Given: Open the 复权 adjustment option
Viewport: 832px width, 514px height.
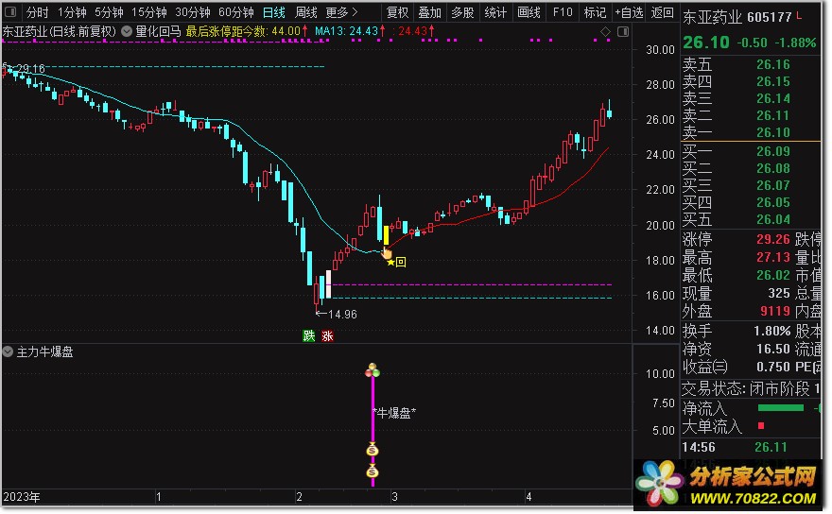Looking at the screenshot, I should pyautogui.click(x=397, y=12).
